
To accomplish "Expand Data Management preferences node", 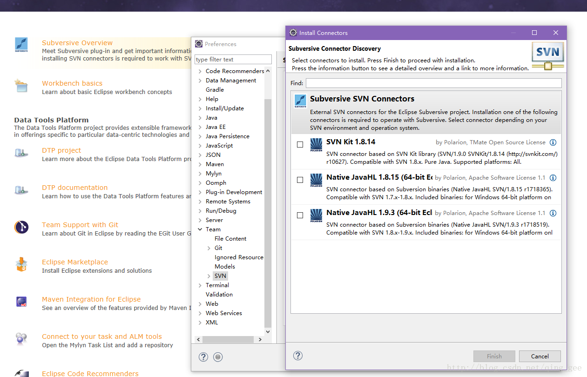I will 200,81.
